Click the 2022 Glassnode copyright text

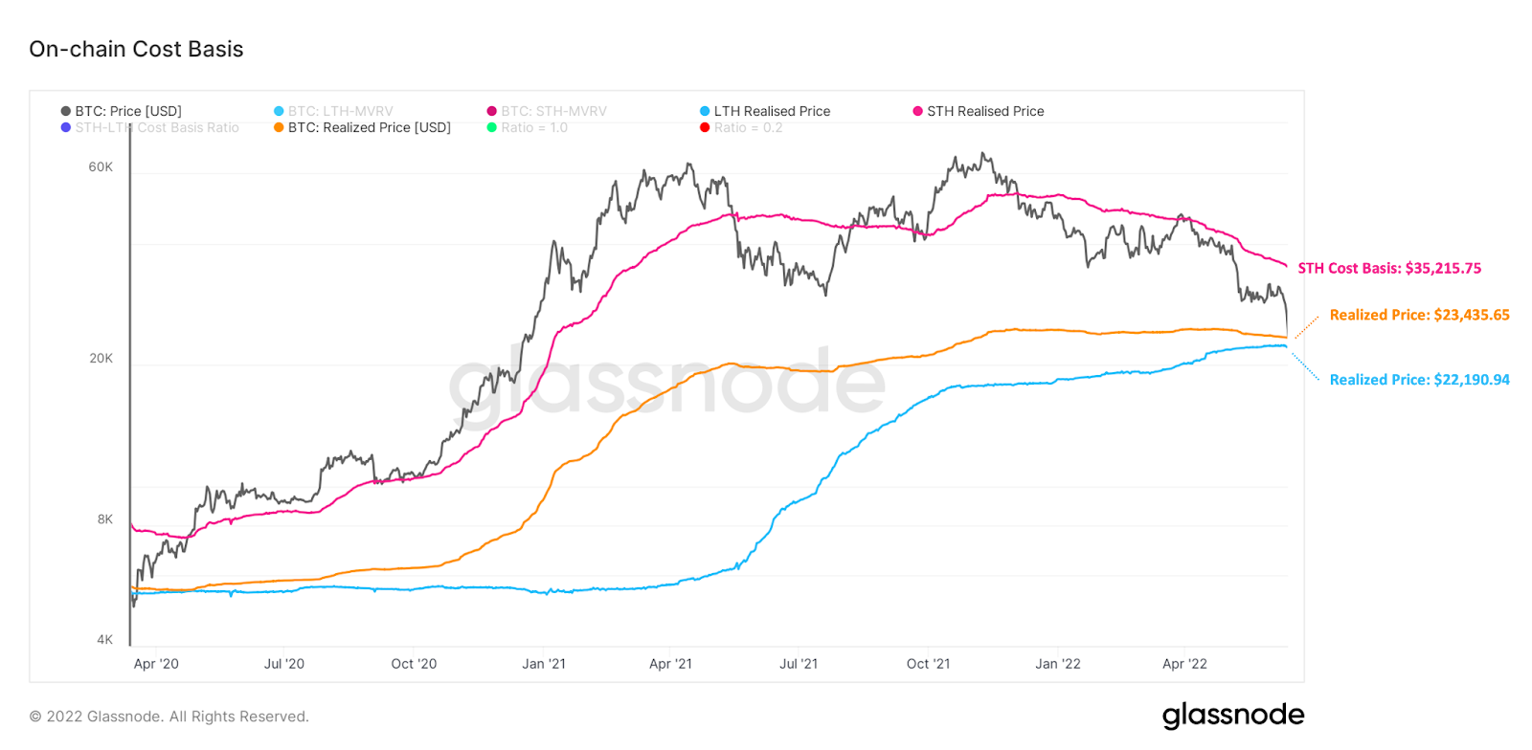pos(169,717)
